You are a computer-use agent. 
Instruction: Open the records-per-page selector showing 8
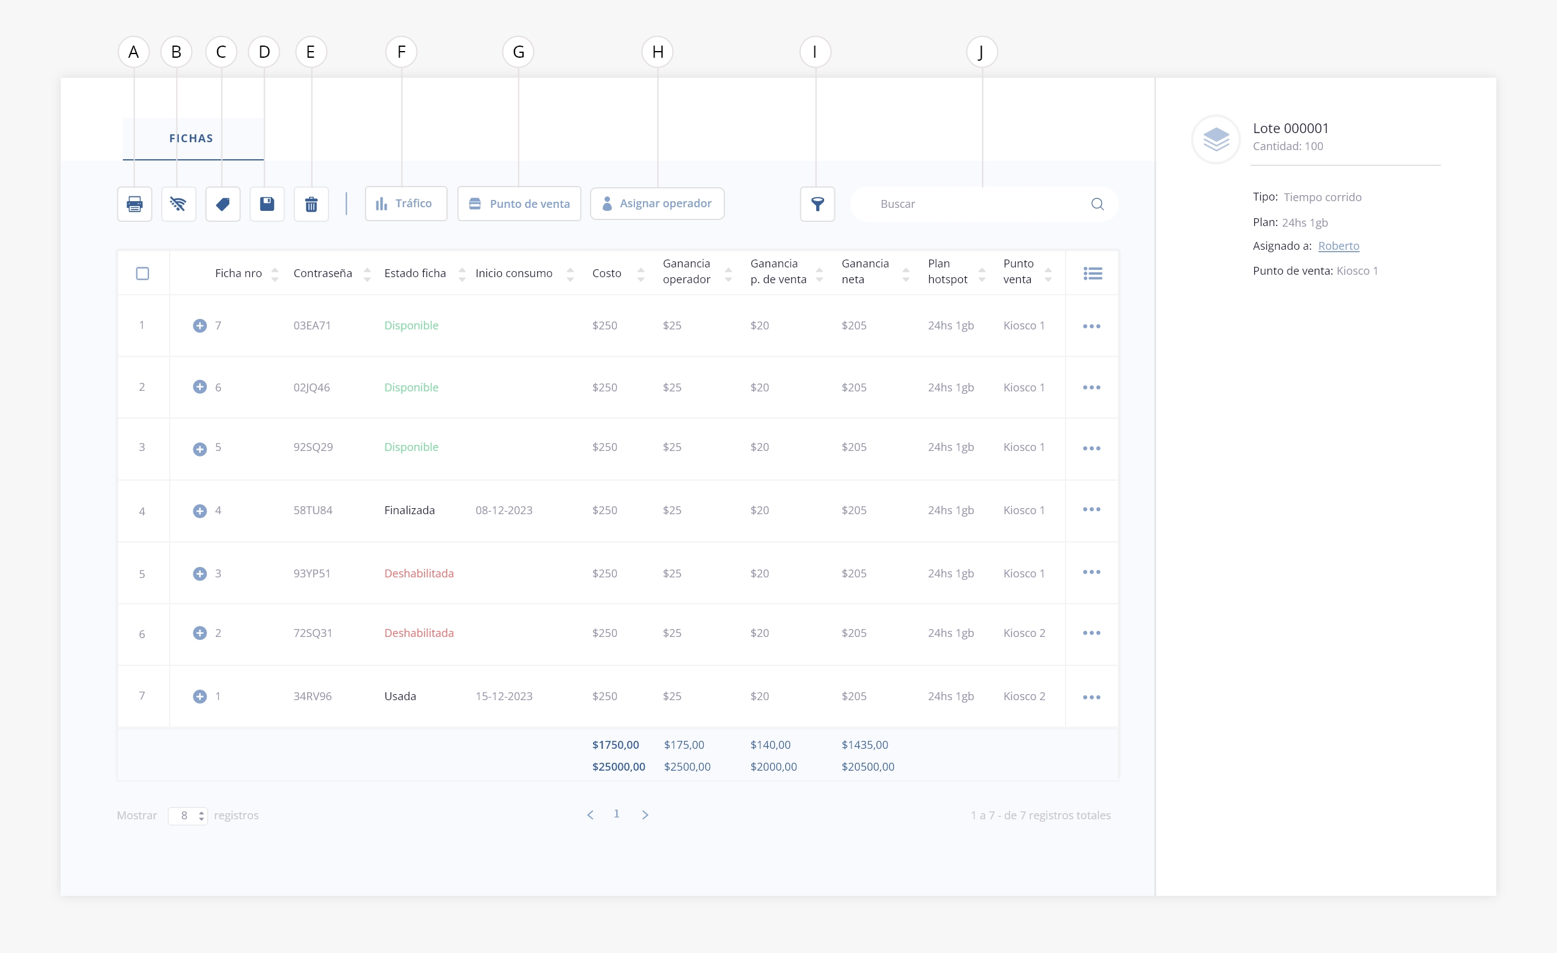[x=188, y=815]
